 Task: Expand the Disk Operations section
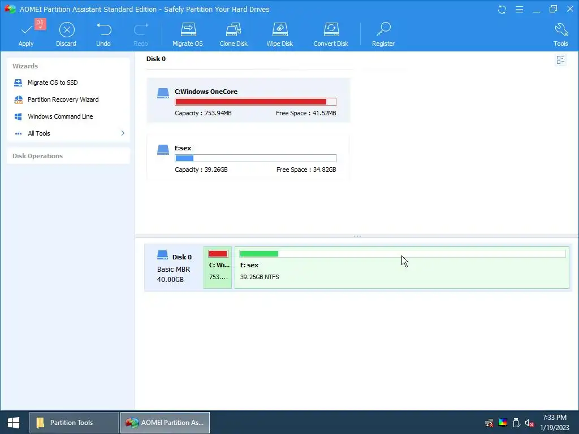pos(68,156)
